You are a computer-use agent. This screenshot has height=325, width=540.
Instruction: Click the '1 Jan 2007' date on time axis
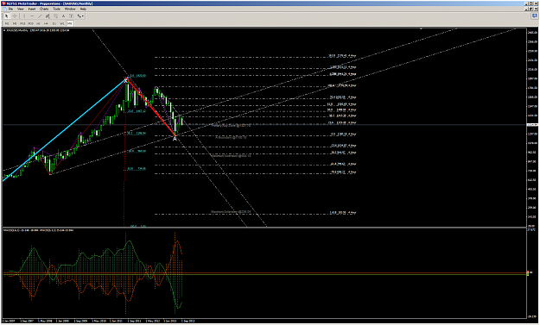(9, 321)
